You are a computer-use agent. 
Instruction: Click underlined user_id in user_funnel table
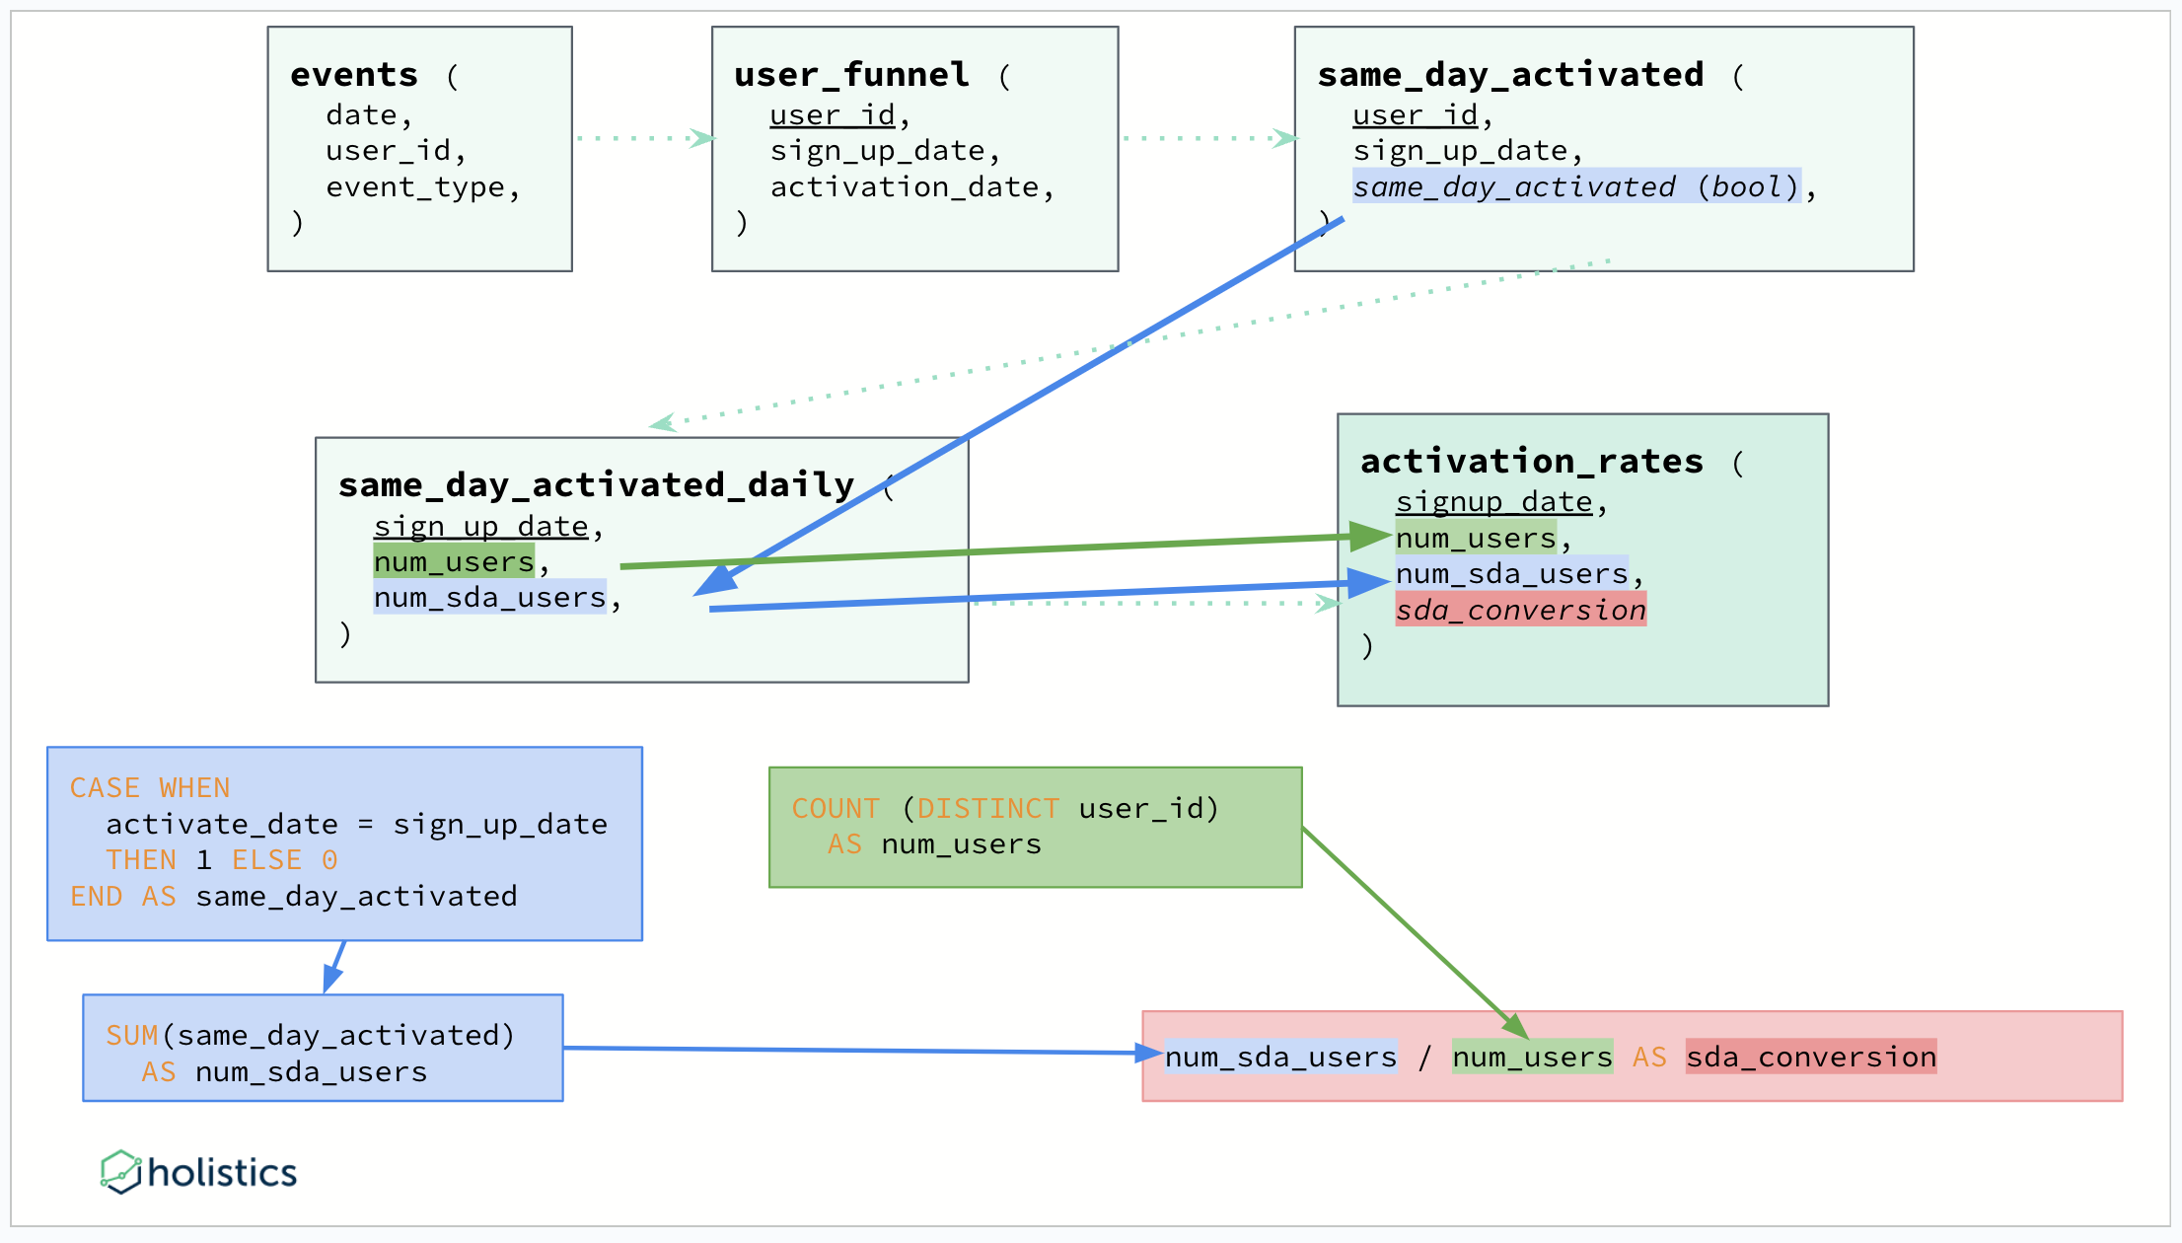pos(832,115)
